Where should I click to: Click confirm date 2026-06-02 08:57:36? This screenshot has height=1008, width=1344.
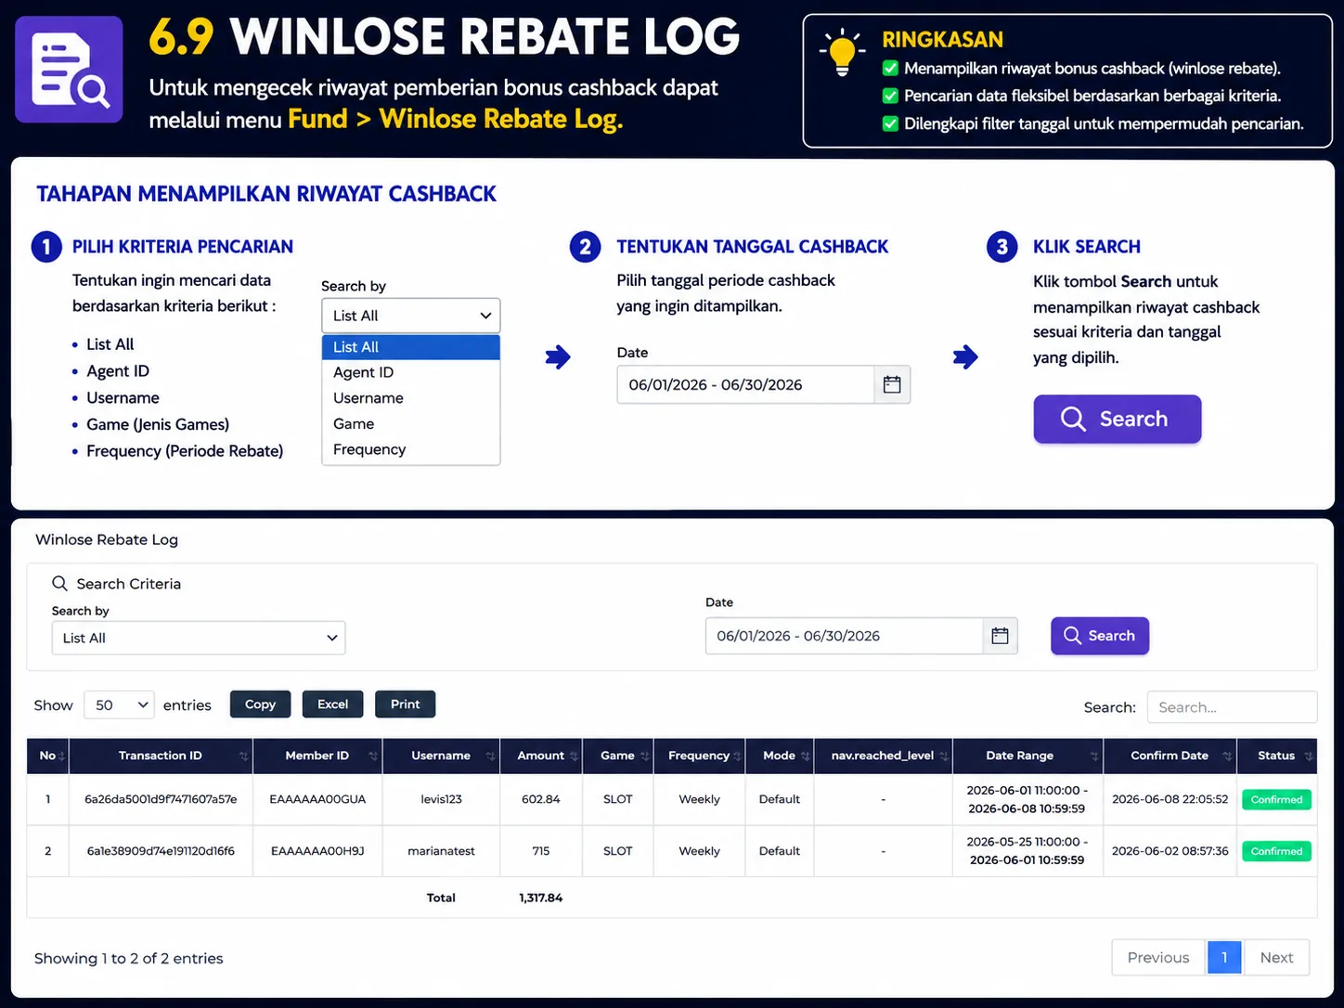coord(1170,851)
